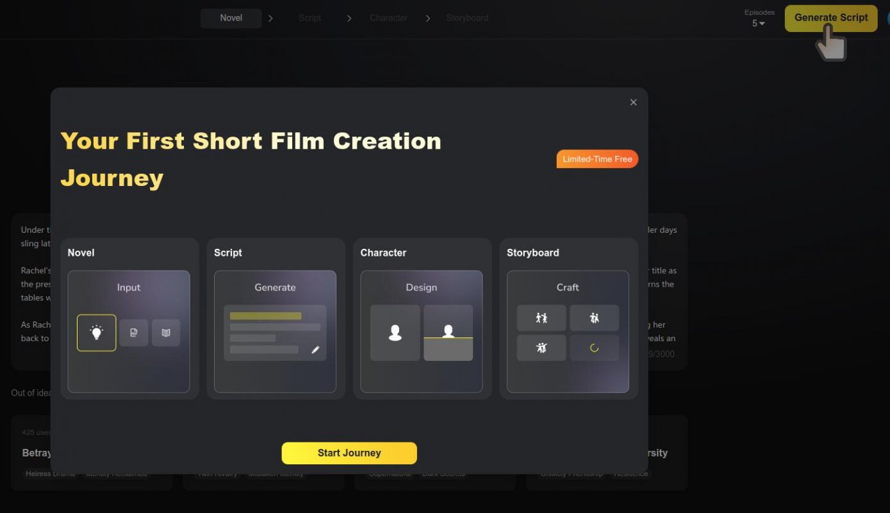Click the loading spinner storyboard tile
Screen dimensions: 890x513
594,348
